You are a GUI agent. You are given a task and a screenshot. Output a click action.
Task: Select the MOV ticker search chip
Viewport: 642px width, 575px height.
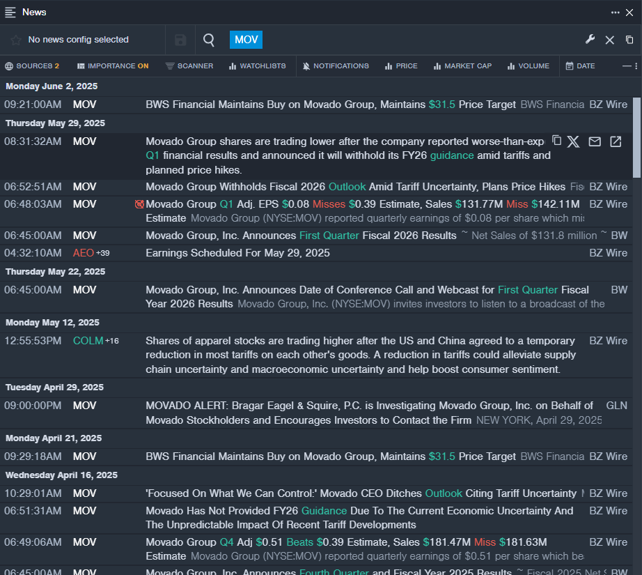click(x=246, y=40)
